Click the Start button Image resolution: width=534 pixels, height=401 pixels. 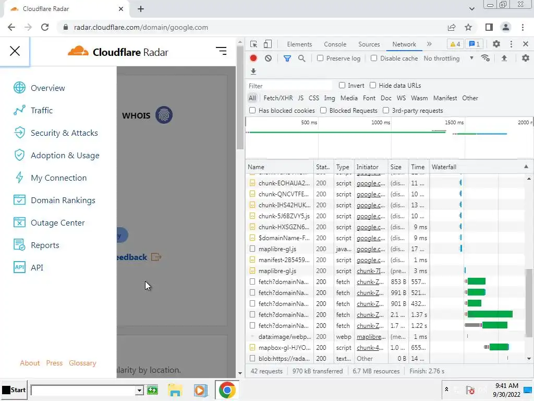[14, 390]
